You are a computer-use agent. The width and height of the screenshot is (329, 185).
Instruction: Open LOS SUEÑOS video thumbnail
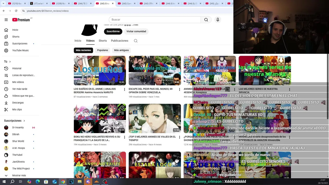click(x=100, y=71)
